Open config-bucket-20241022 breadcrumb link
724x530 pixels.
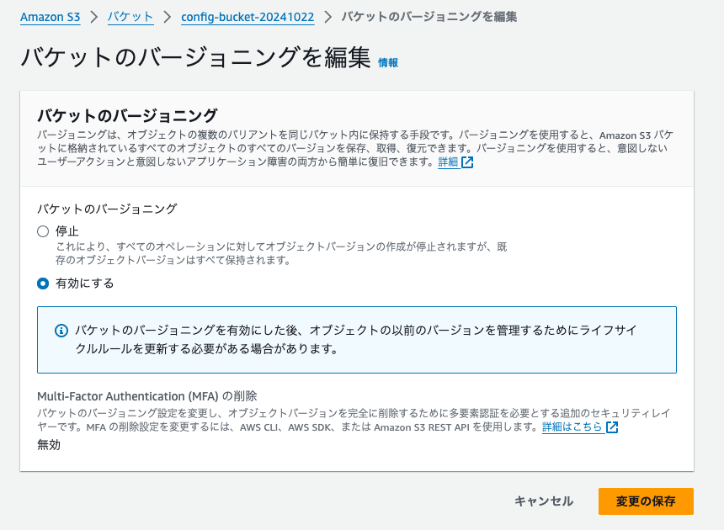tap(248, 17)
